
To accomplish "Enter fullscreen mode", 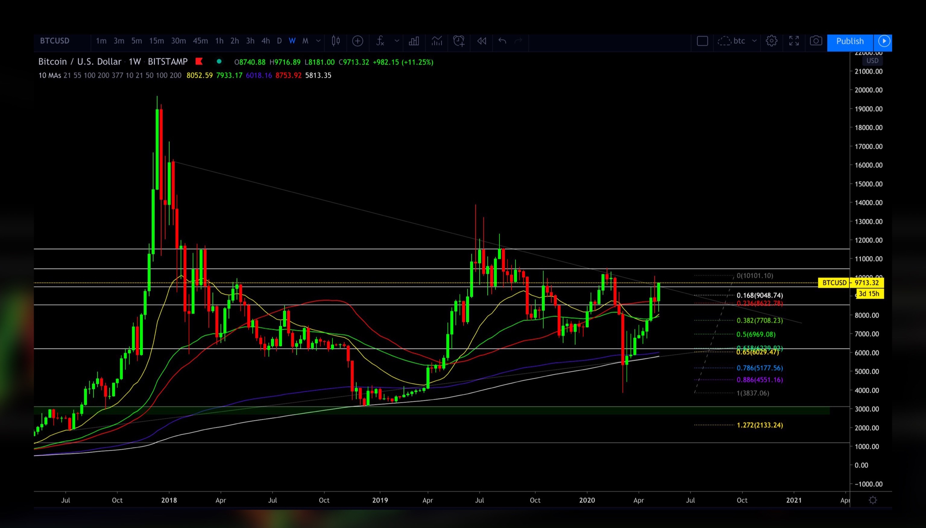I will (x=794, y=41).
